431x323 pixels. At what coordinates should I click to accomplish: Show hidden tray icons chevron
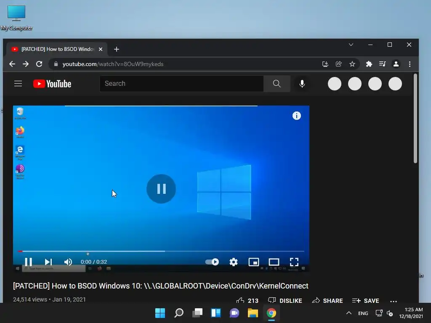[349, 313]
